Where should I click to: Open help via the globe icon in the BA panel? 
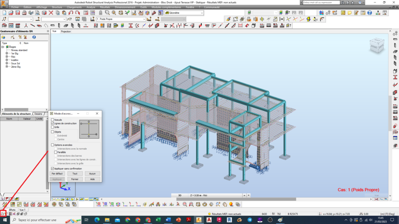pos(34,37)
